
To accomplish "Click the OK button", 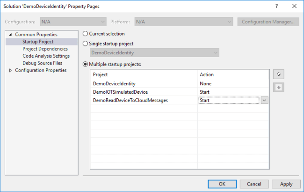I will coord(222,184).
